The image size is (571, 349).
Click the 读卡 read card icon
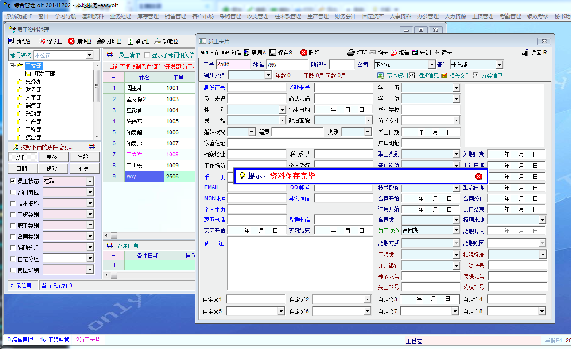point(436,53)
